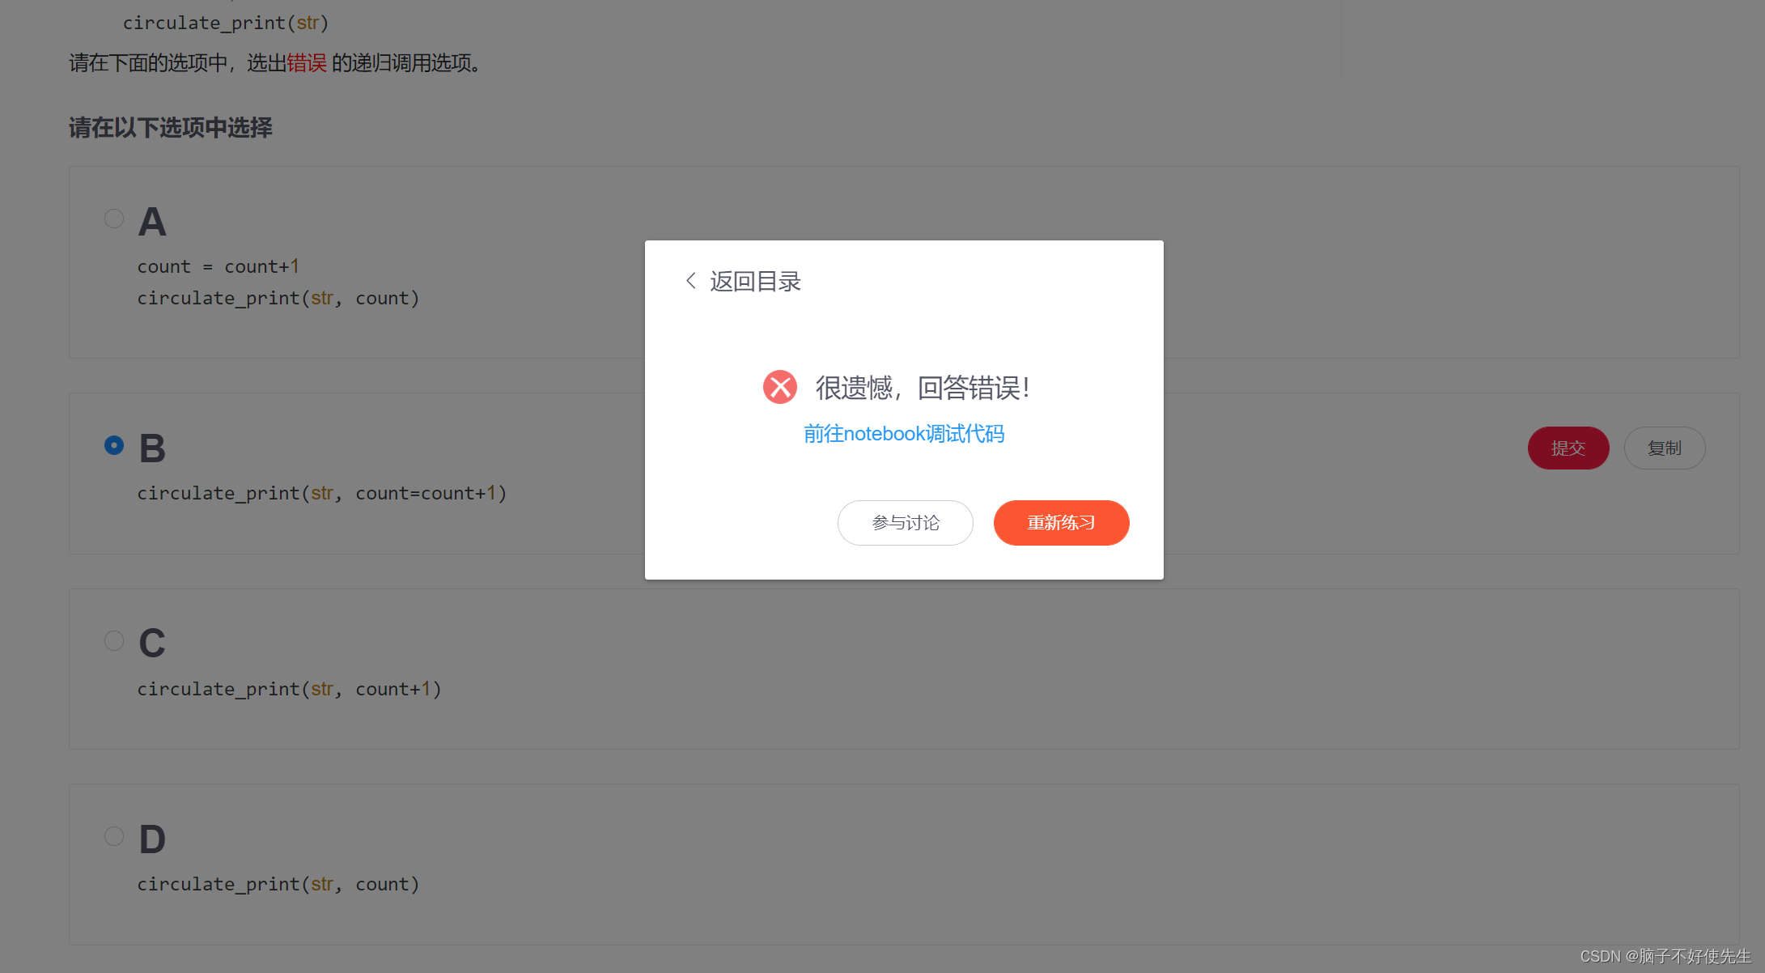Click option A code count = count+1

coord(219,266)
